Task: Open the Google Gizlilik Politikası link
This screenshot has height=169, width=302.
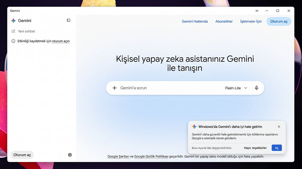Action: tap(151, 156)
